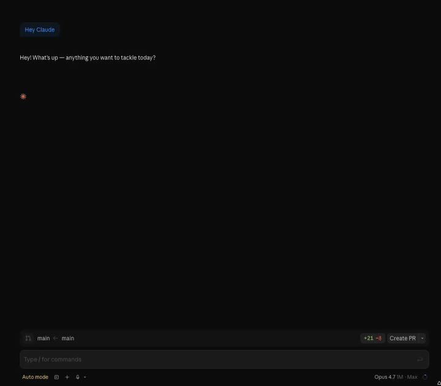Image resolution: width=441 pixels, height=386 pixels.
Task: Click the plus icon to add attachment
Action: [x=67, y=377]
